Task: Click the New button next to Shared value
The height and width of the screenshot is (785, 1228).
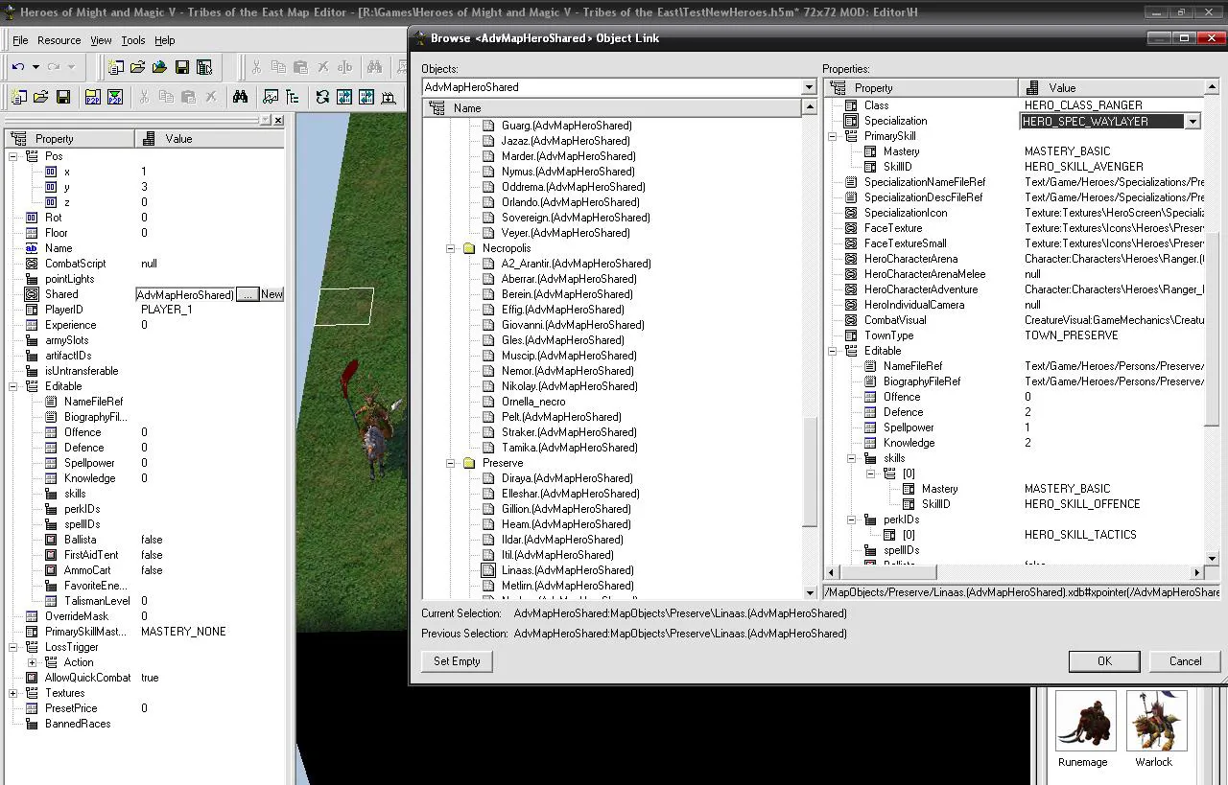Action: pyautogui.click(x=272, y=294)
